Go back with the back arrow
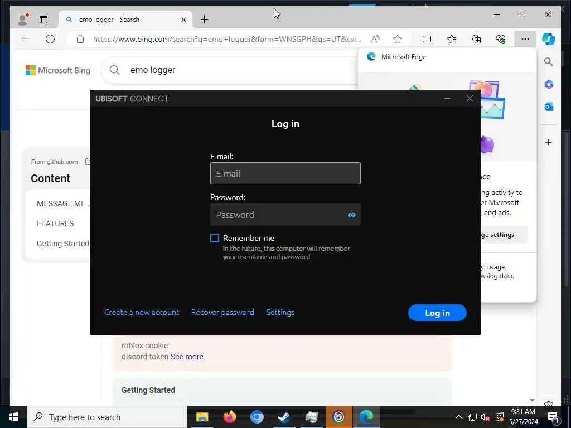 point(26,39)
